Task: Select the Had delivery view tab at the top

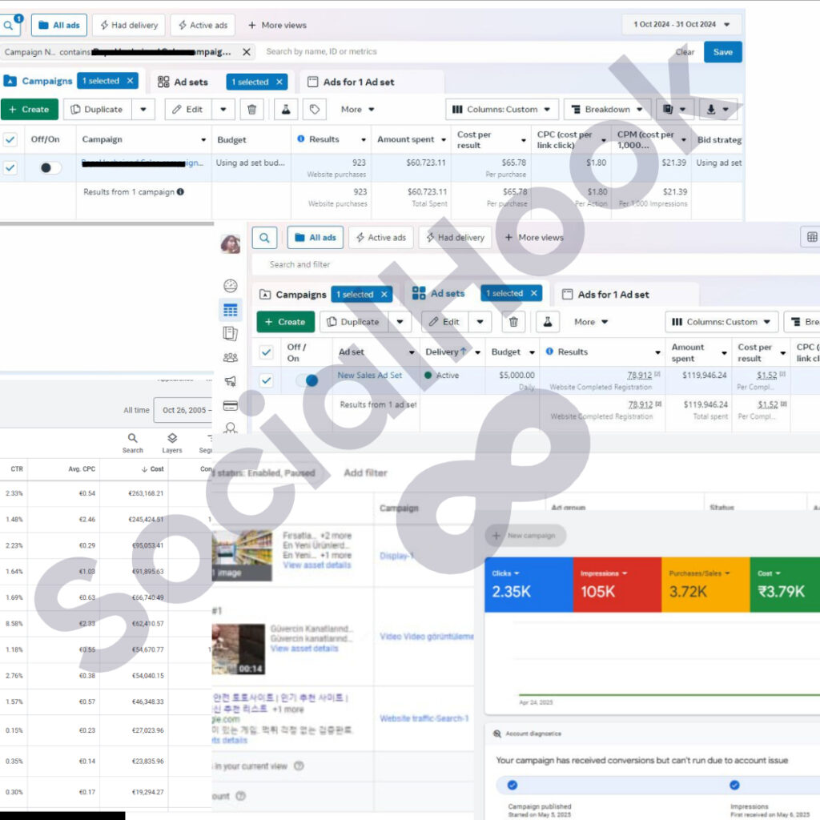Action: tap(129, 25)
